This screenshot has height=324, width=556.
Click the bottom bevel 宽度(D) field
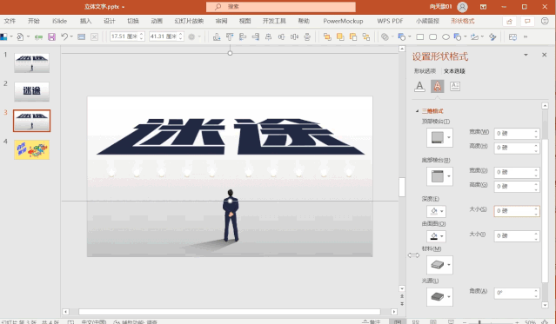coord(517,172)
